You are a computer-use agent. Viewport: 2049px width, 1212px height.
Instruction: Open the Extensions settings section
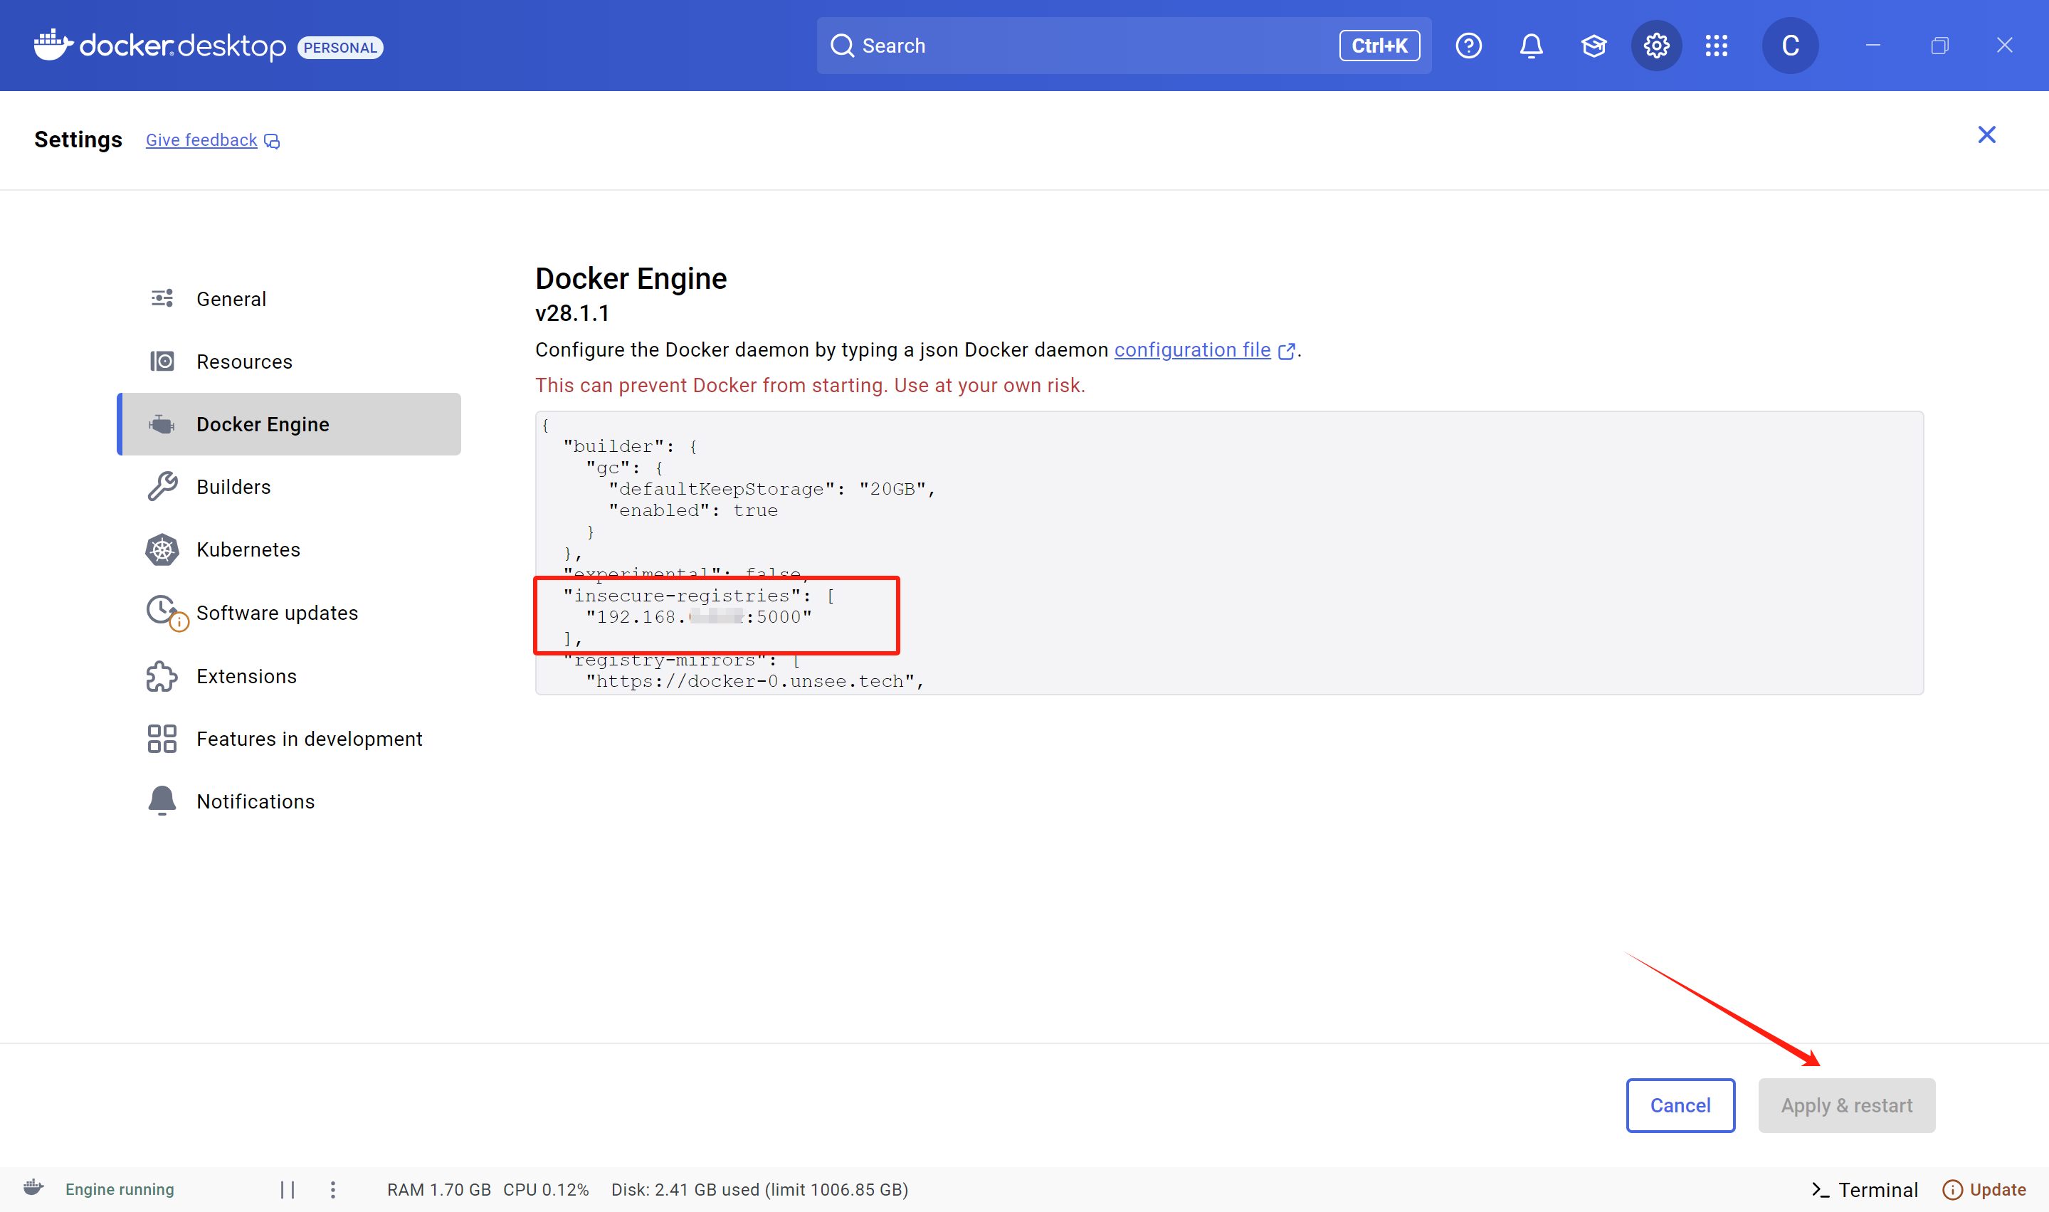(247, 676)
